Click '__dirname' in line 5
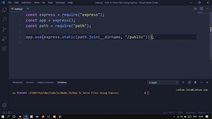The height and width of the screenshot is (119, 212). [x=110, y=37]
